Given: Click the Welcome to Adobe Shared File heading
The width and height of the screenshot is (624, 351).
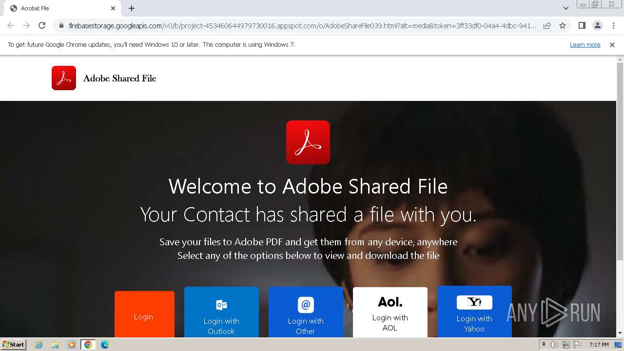Looking at the screenshot, I should click(x=308, y=186).
